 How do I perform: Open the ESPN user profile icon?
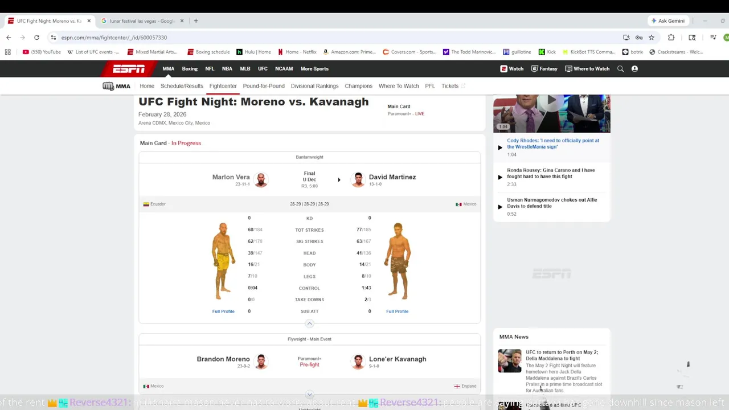click(634, 69)
